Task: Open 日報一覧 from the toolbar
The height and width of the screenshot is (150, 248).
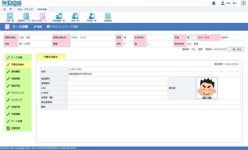Action: 10,17
